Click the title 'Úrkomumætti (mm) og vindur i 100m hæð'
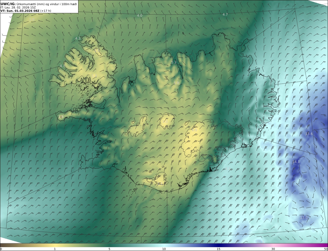 (46, 4)
